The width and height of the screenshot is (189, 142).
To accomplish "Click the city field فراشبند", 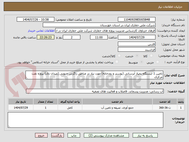I will 137,49.
